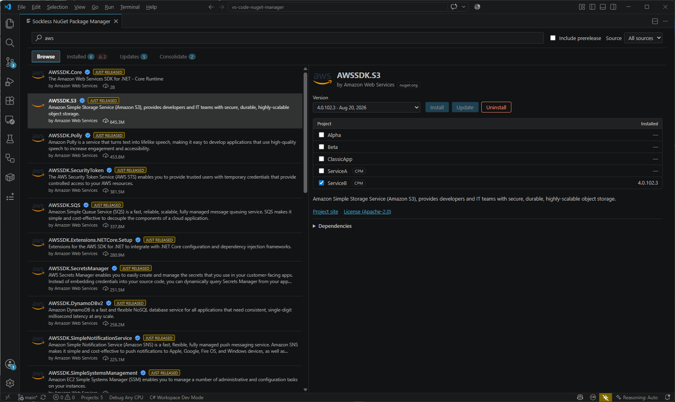Select the Browse tab
The width and height of the screenshot is (675, 402).
point(46,56)
